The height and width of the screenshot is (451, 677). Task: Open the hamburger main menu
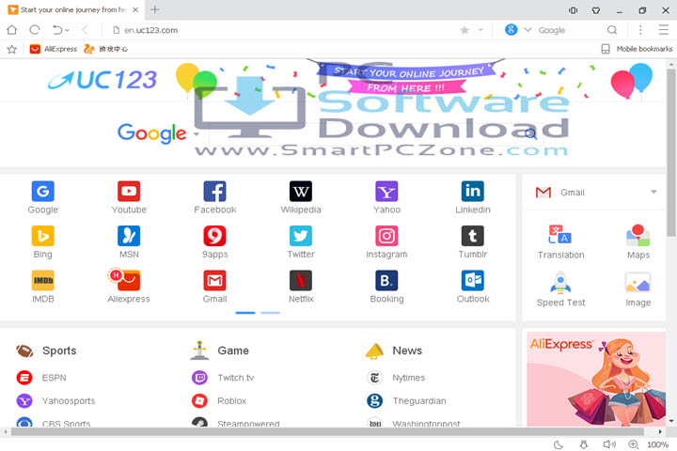[x=664, y=30]
